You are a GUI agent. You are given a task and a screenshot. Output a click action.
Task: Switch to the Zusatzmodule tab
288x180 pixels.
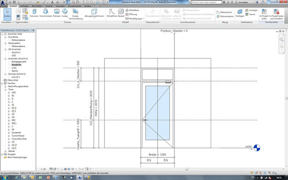tap(75, 6)
